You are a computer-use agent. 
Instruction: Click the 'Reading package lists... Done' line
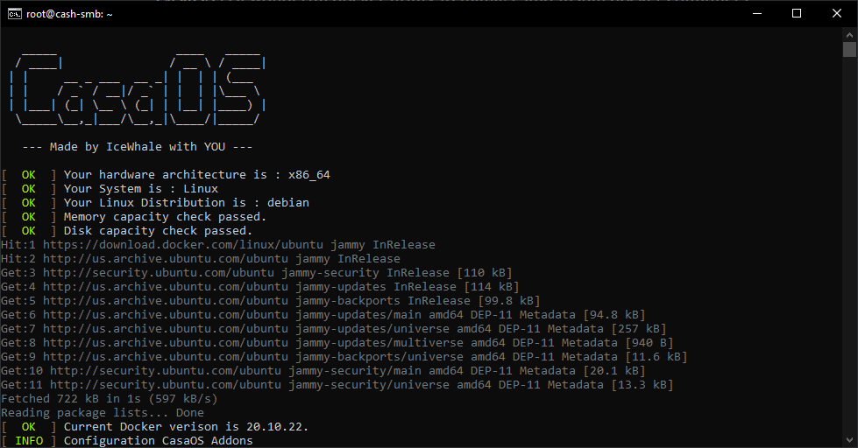point(103,413)
